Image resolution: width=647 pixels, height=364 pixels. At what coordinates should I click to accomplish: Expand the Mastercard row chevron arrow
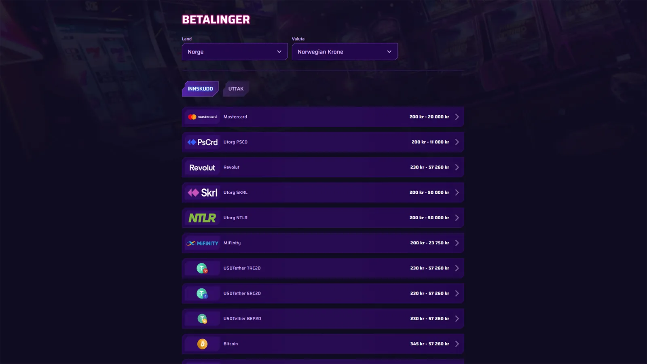pyautogui.click(x=457, y=117)
